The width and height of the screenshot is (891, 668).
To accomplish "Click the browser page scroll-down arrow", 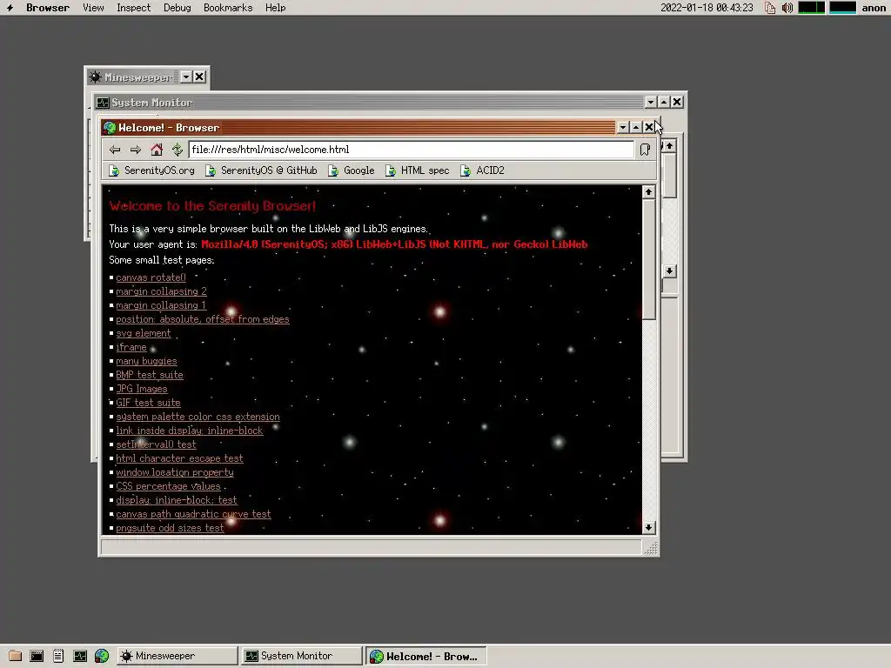I will (x=648, y=528).
